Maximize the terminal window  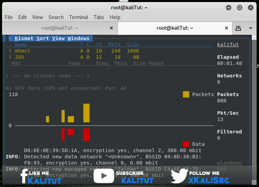pos(240,8)
